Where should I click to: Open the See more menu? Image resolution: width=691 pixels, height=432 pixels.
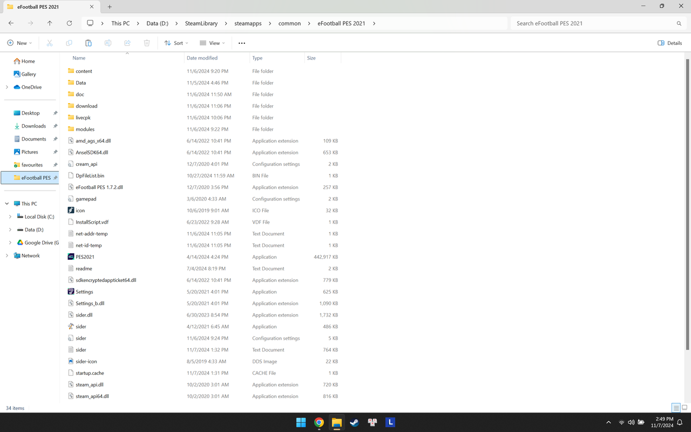pyautogui.click(x=241, y=43)
